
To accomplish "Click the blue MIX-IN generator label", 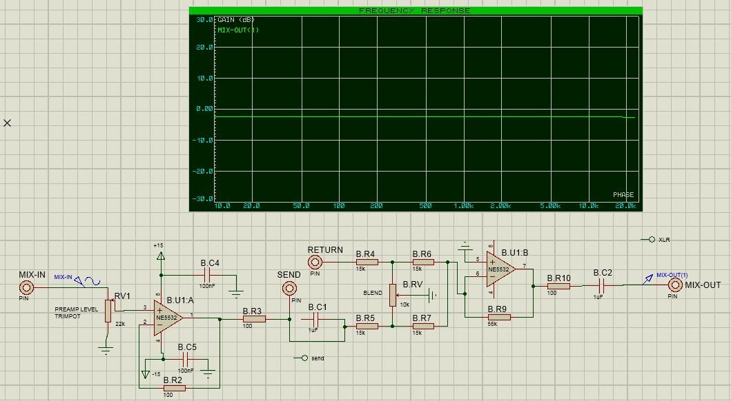I will click(x=63, y=277).
